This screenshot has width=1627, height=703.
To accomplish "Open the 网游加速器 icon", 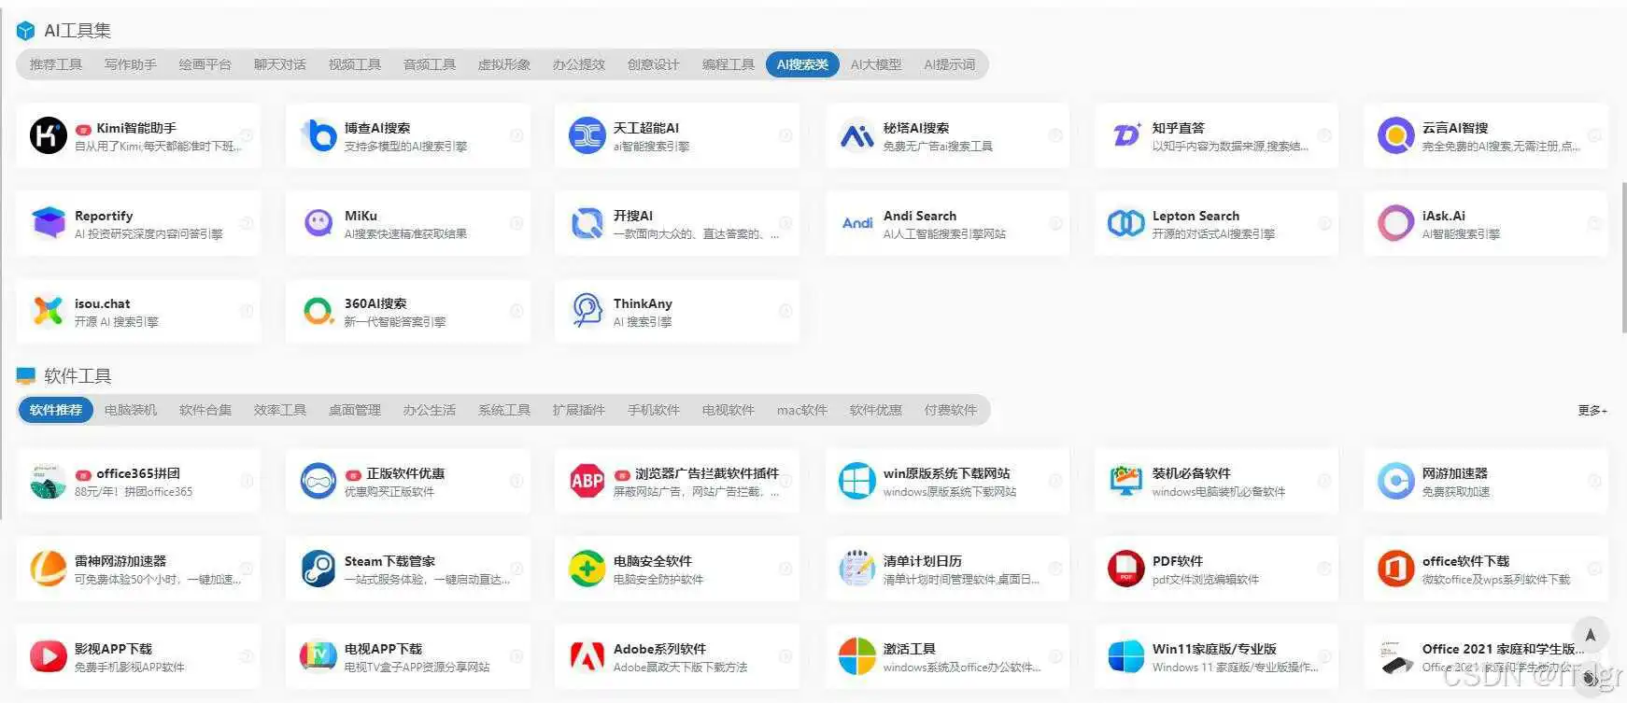I will 1396,481.
